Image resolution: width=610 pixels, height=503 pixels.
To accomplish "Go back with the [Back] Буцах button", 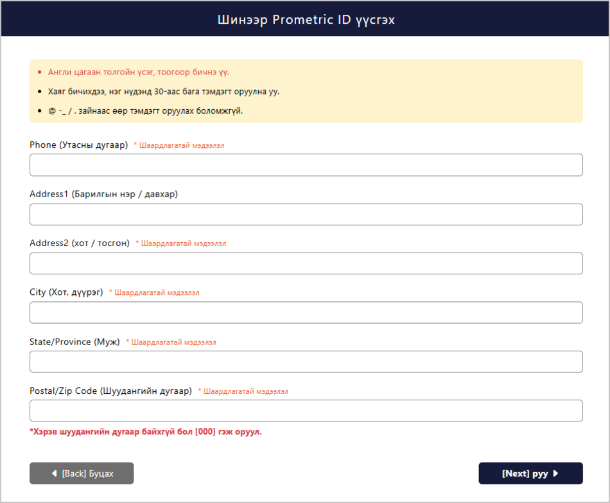I will pos(82,473).
